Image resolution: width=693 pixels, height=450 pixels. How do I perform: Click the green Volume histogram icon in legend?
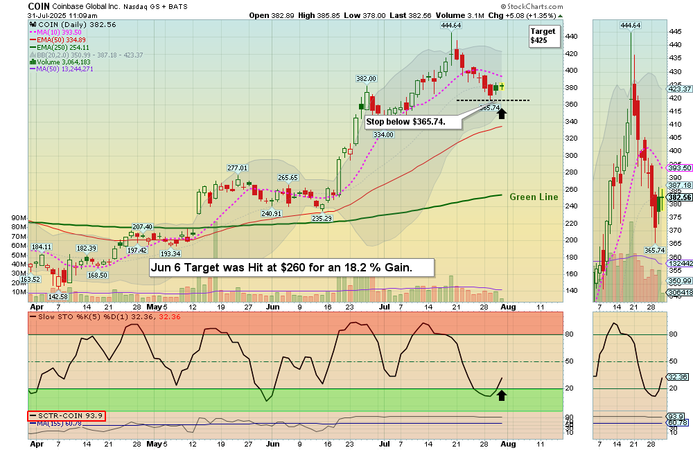[x=33, y=62]
